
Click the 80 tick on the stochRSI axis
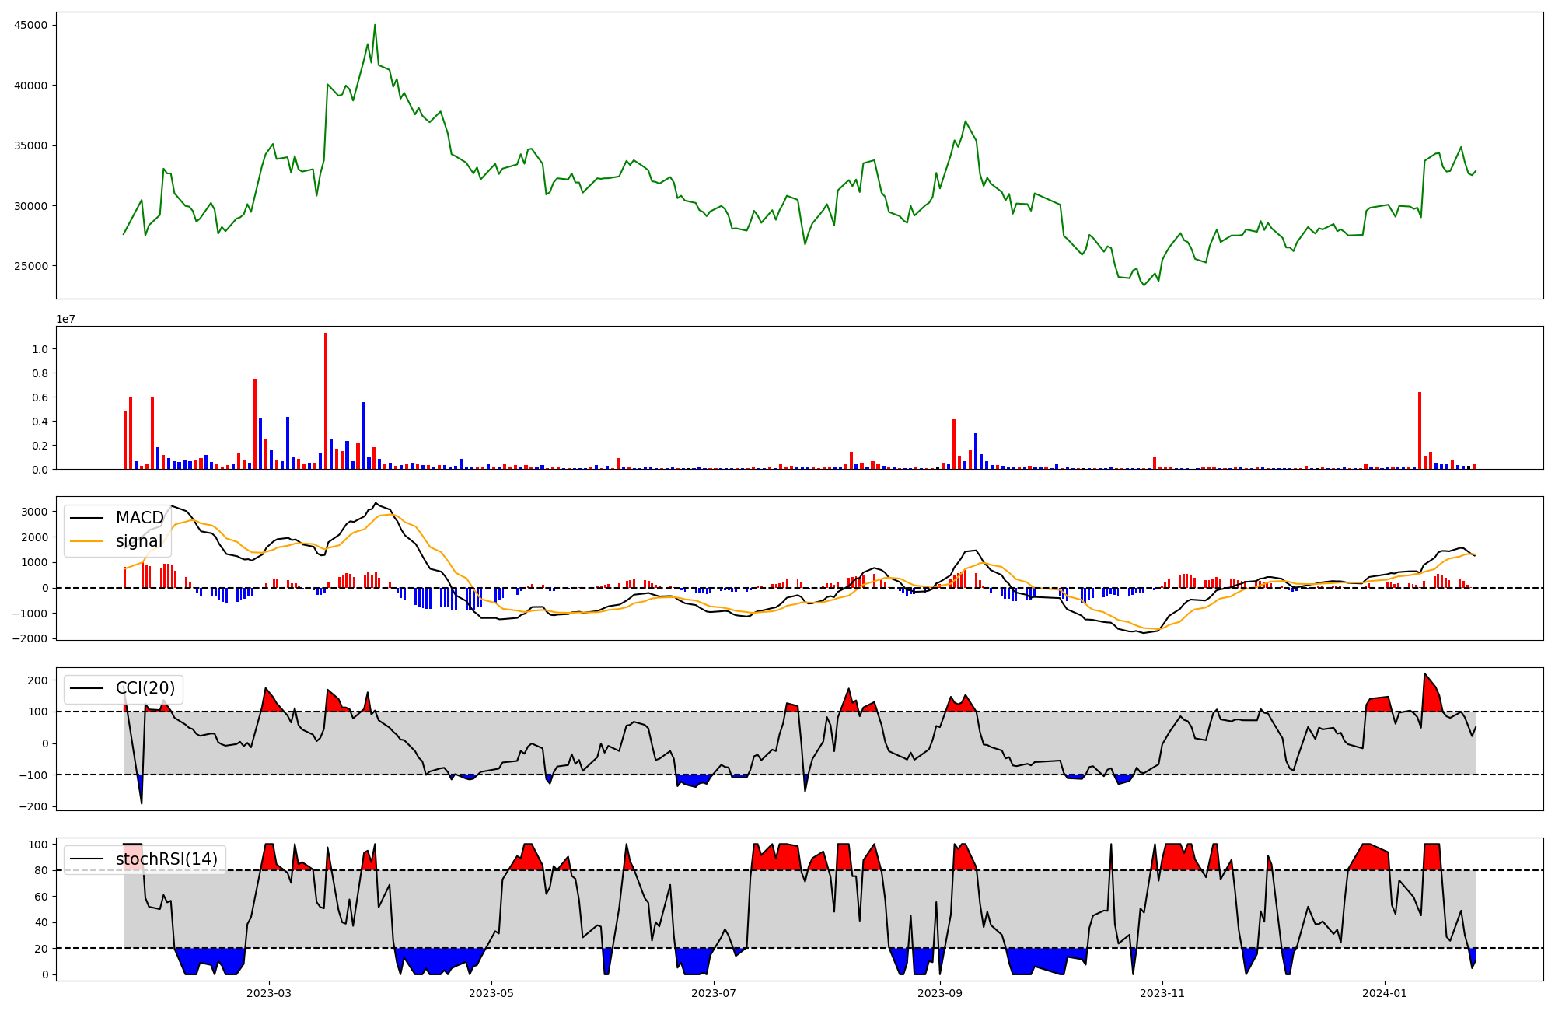(41, 870)
